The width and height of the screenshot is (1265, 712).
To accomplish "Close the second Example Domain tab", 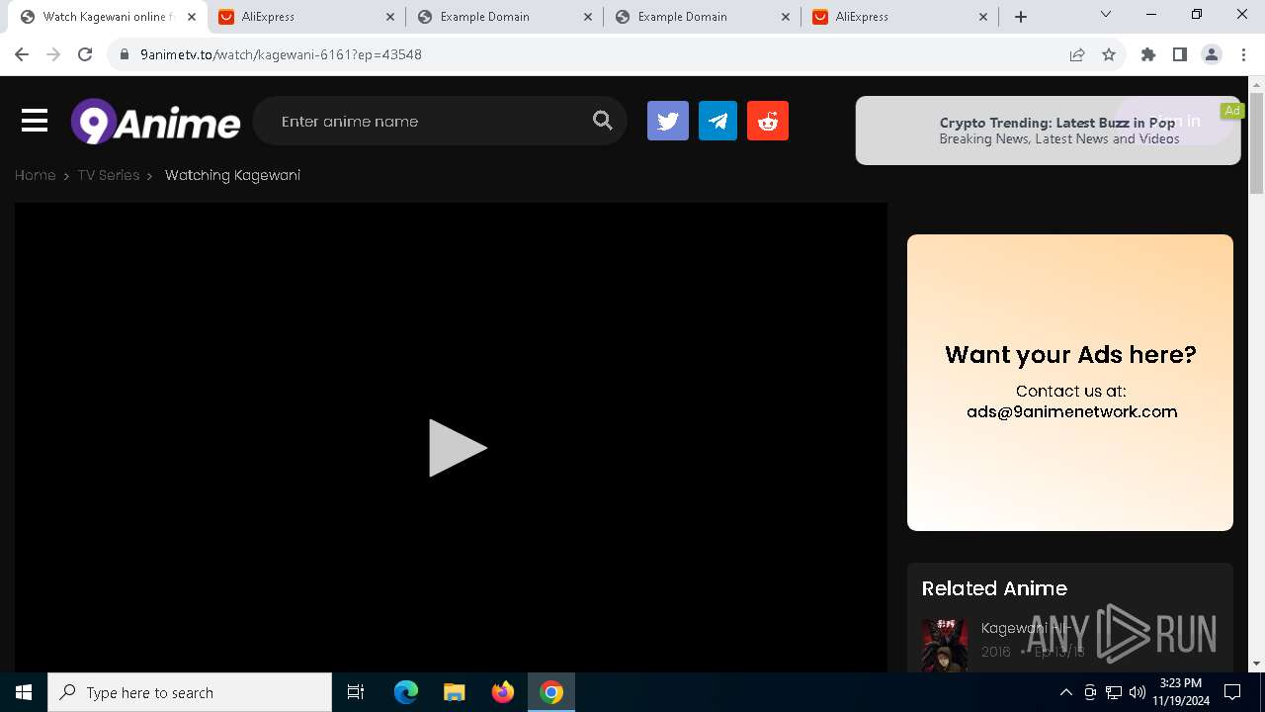I will (x=786, y=17).
